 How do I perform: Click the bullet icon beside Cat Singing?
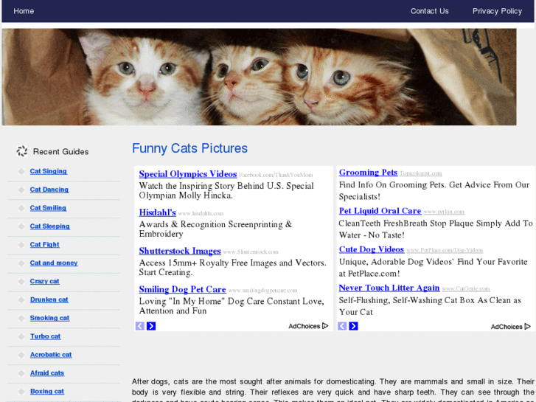pos(20,172)
